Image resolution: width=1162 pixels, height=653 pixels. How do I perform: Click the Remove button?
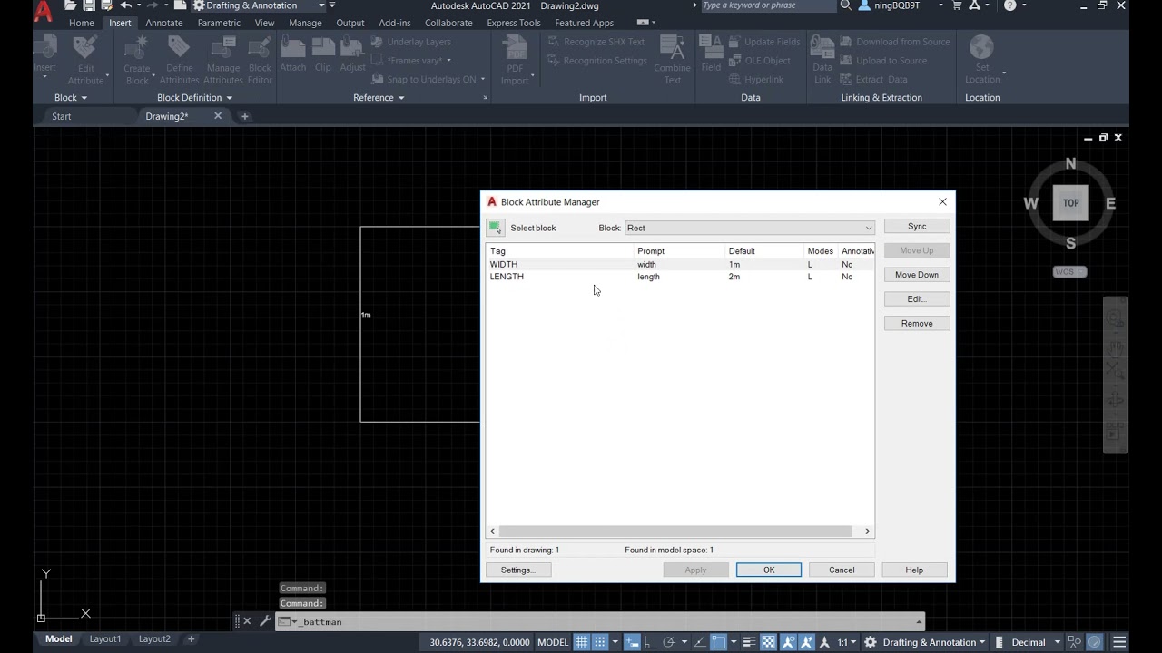pyautogui.click(x=917, y=323)
